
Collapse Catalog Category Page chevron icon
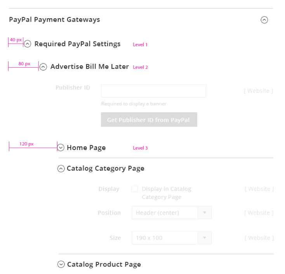click(x=61, y=169)
